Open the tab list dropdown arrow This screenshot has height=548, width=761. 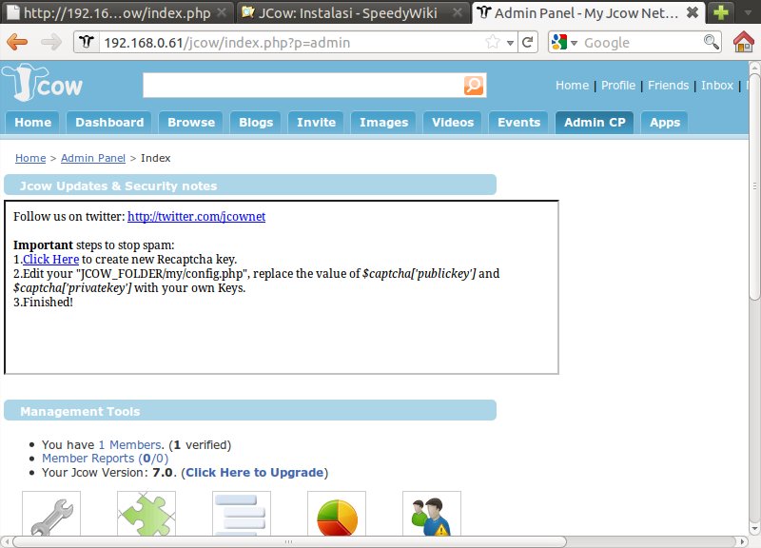pos(748,12)
